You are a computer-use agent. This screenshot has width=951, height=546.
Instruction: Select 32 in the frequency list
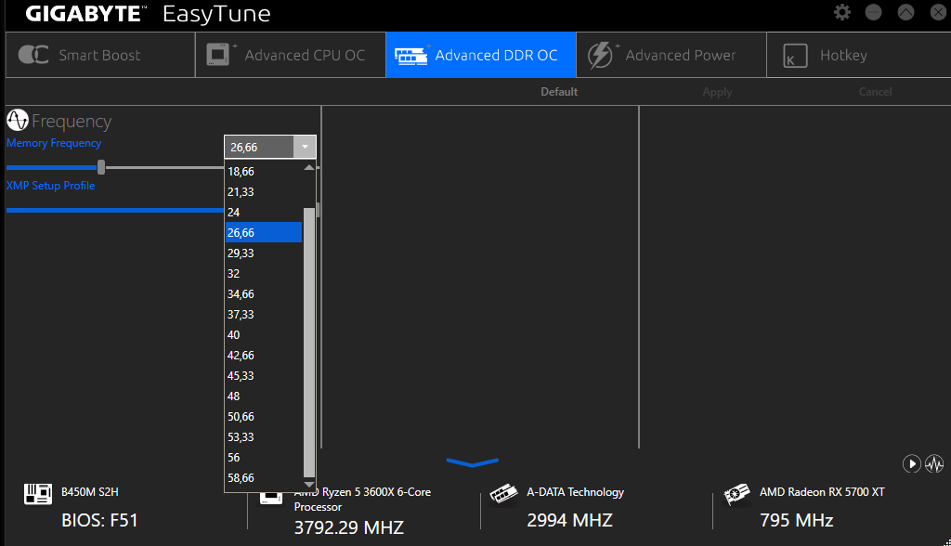(264, 274)
